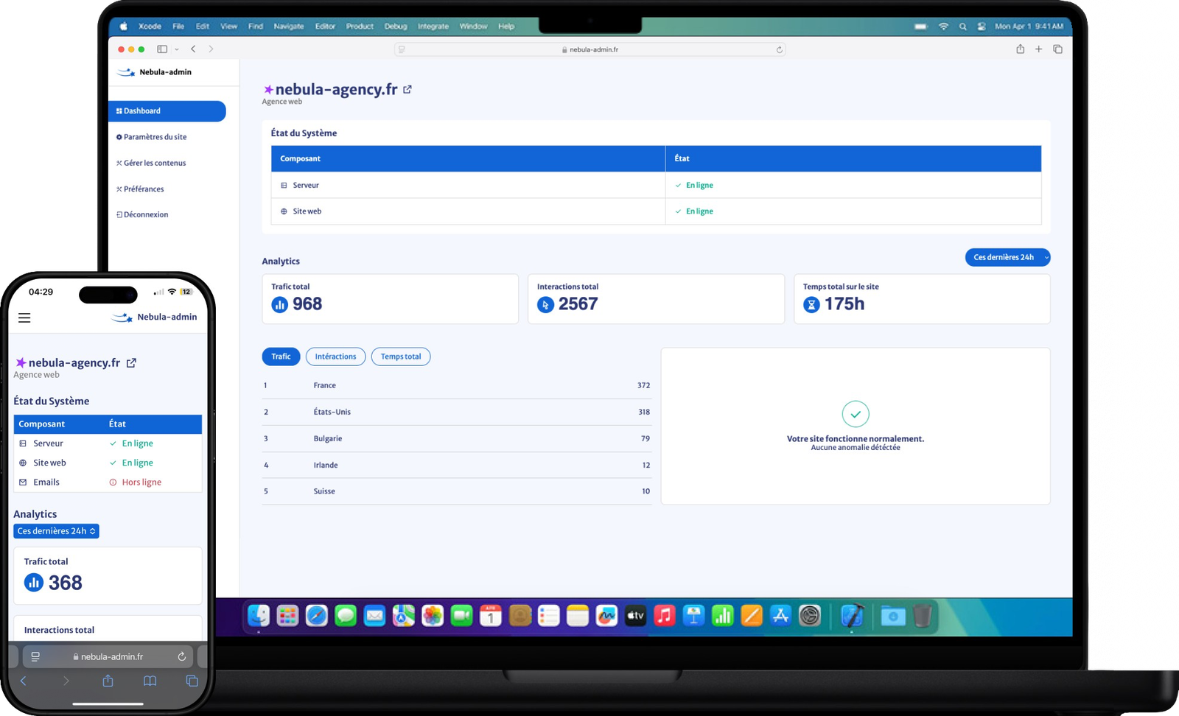Expand the sidebar toggle dropdown arrow in Safari
This screenshot has width=1179, height=716.
[x=177, y=49]
